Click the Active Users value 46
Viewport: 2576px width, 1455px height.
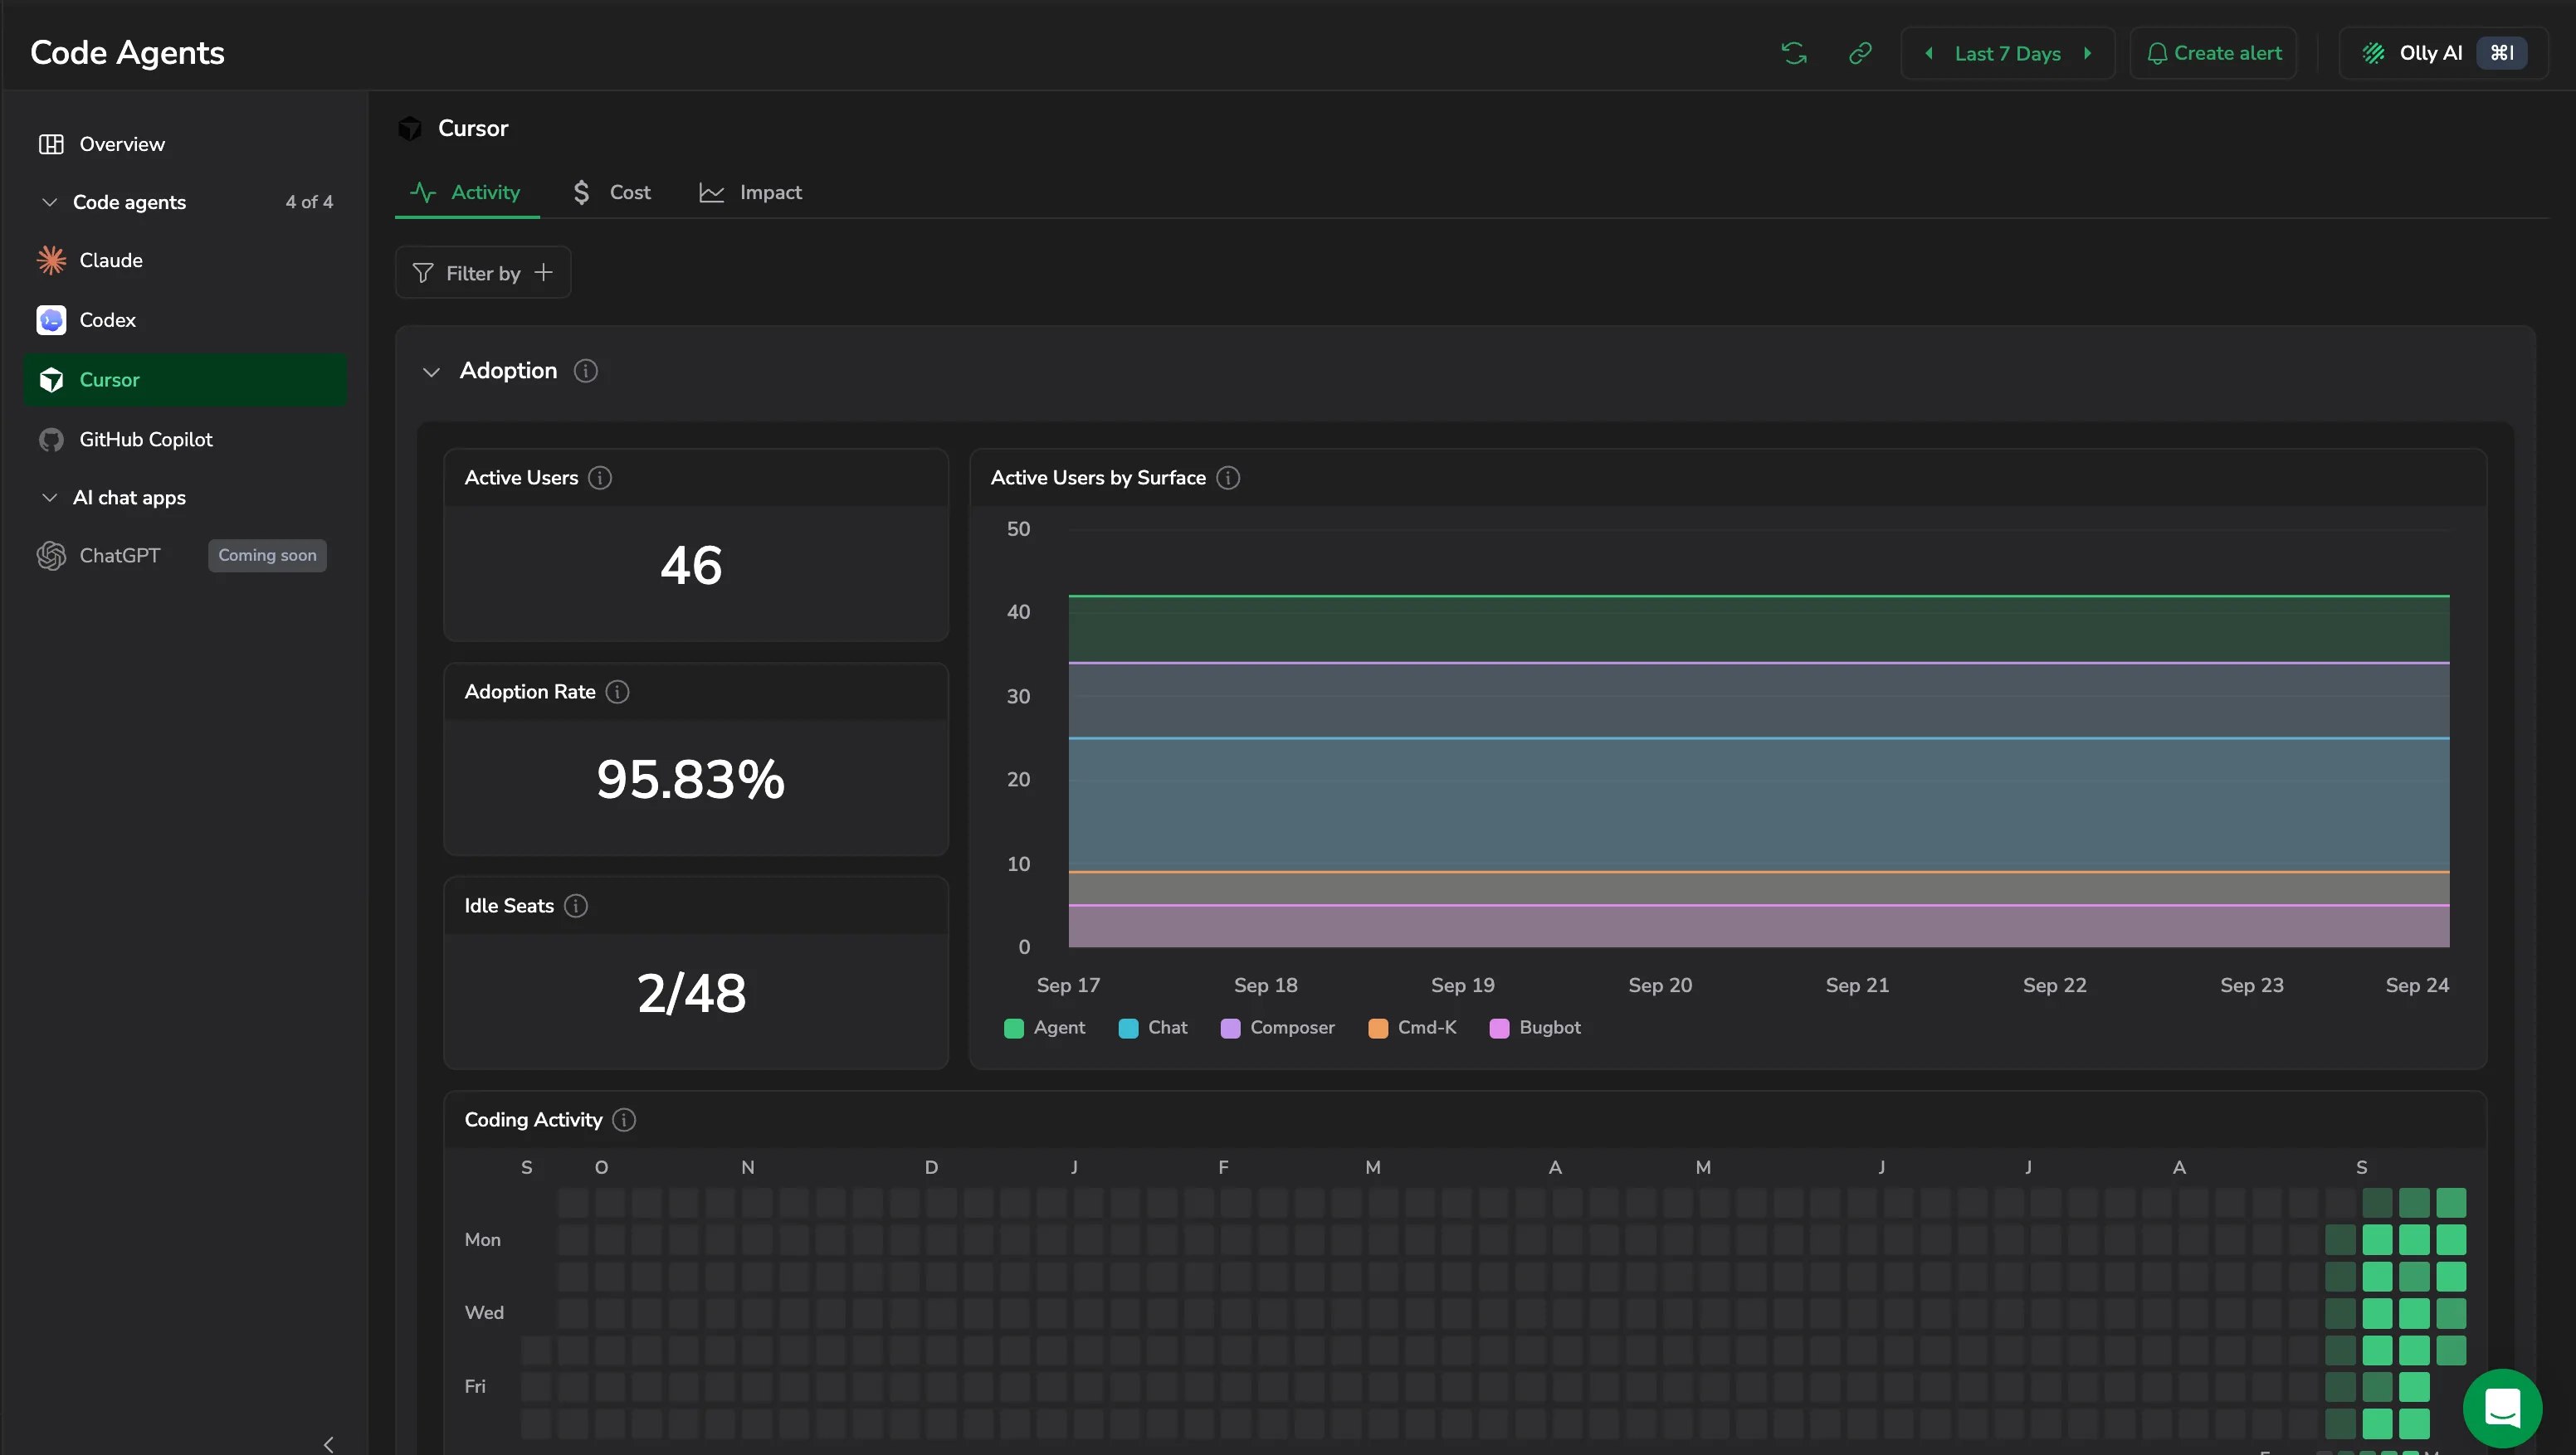pyautogui.click(x=691, y=566)
